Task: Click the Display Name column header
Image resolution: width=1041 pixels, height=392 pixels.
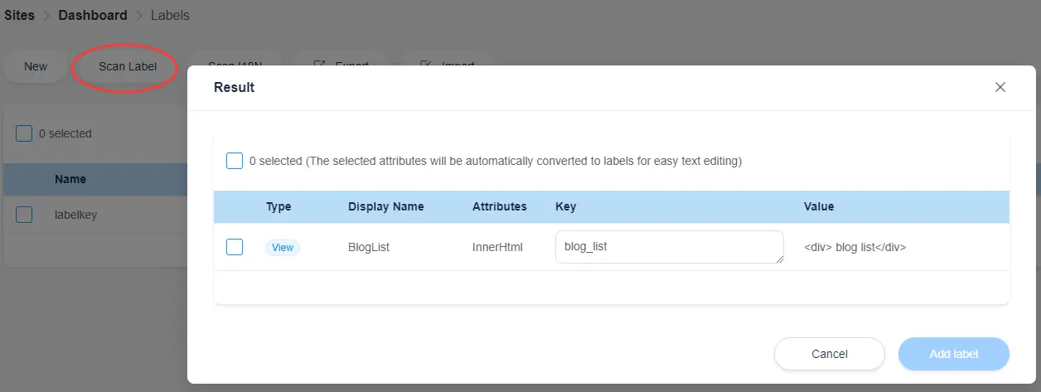Action: pos(385,206)
